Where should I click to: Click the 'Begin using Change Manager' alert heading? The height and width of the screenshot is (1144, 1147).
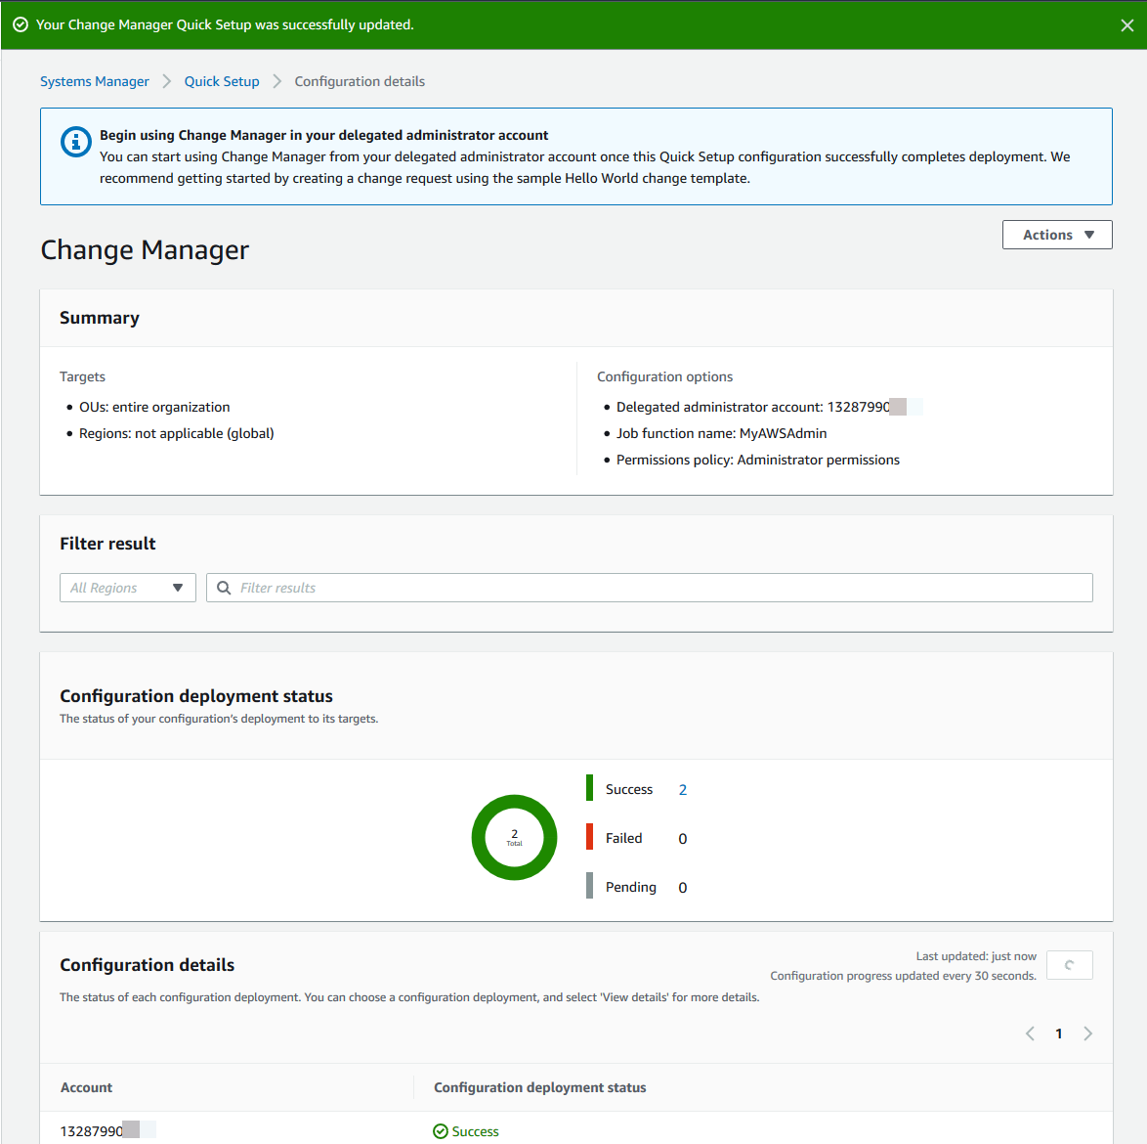coord(324,135)
